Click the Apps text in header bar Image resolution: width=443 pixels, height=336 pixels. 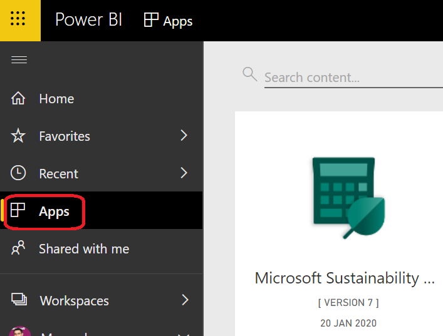point(178,21)
